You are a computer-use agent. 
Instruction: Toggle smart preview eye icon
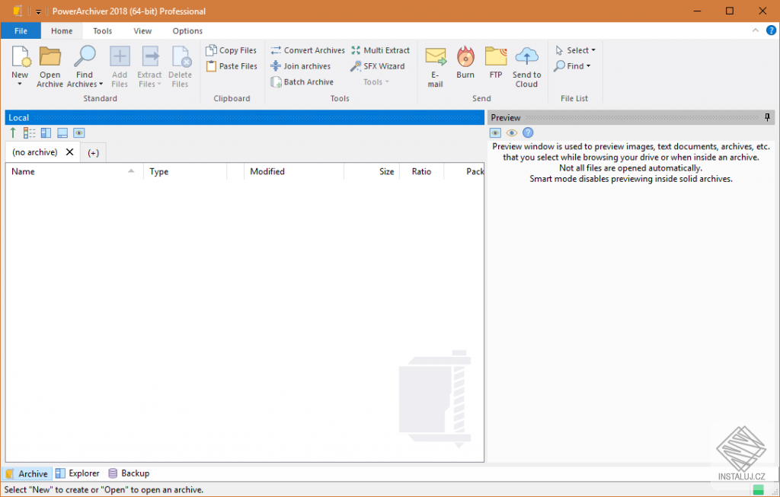[x=511, y=132]
